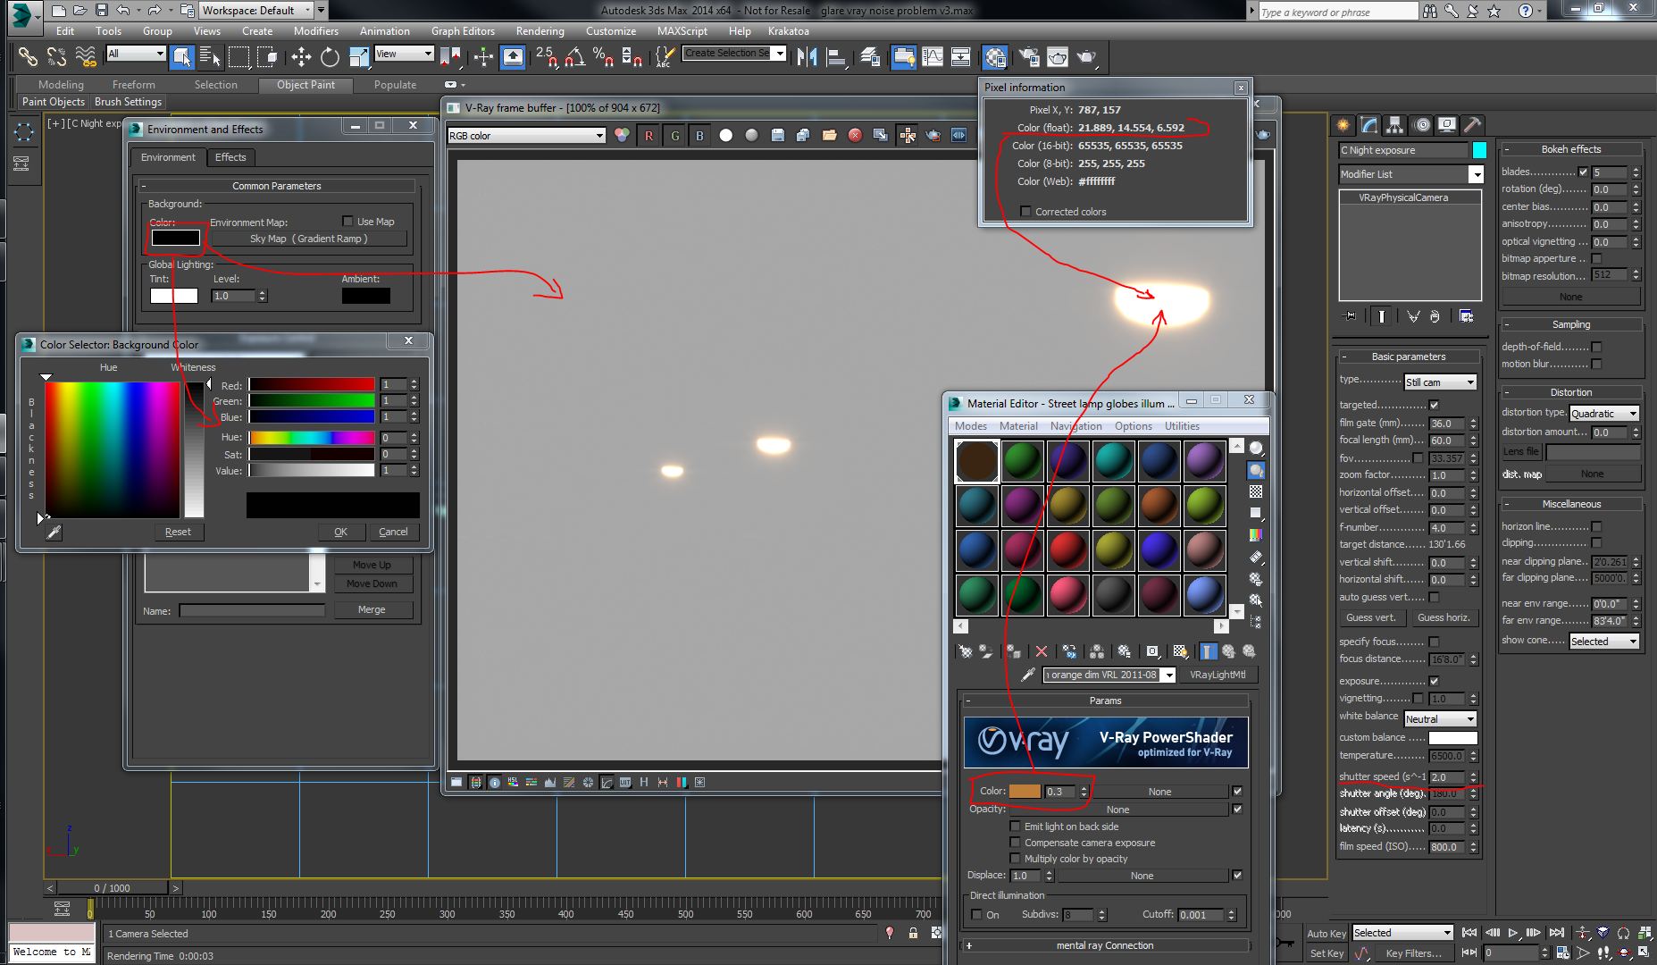Open the Rendering menu
This screenshot has height=965, width=1657.
[540, 30]
